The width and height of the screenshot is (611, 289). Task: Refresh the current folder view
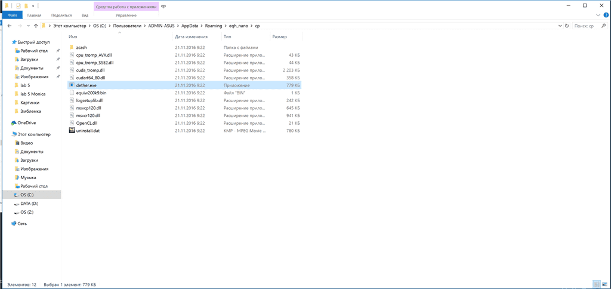(567, 26)
